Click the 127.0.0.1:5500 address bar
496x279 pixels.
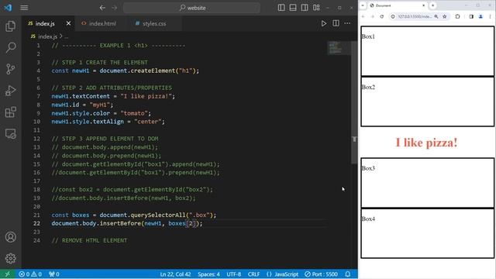click(x=415, y=16)
